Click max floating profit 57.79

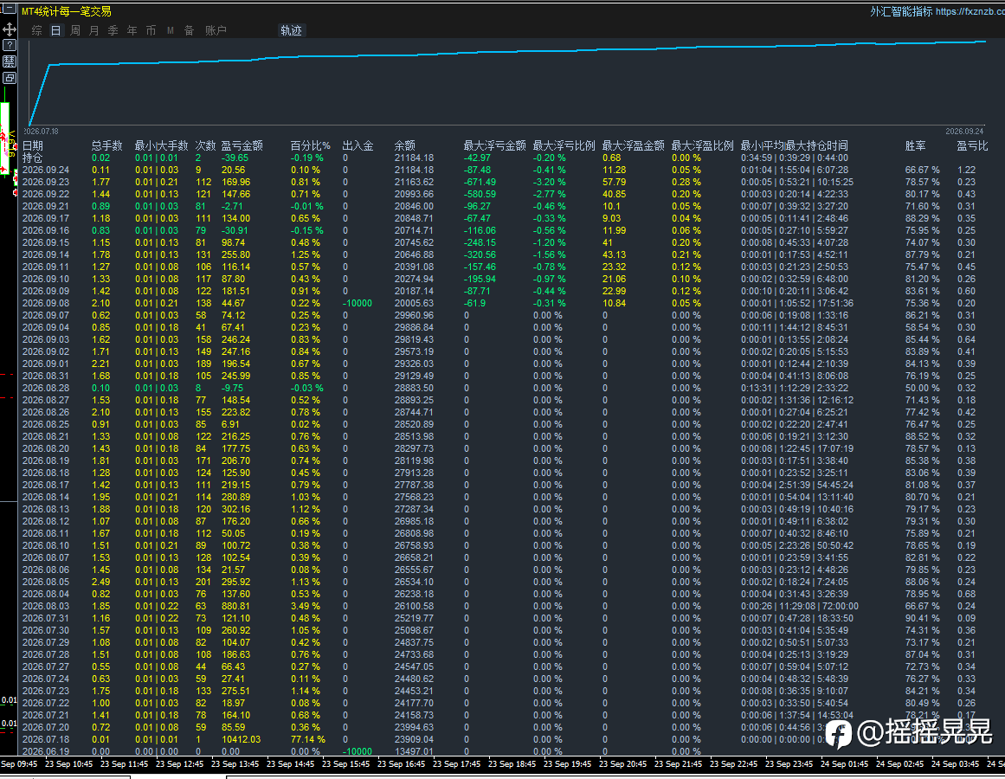[614, 182]
